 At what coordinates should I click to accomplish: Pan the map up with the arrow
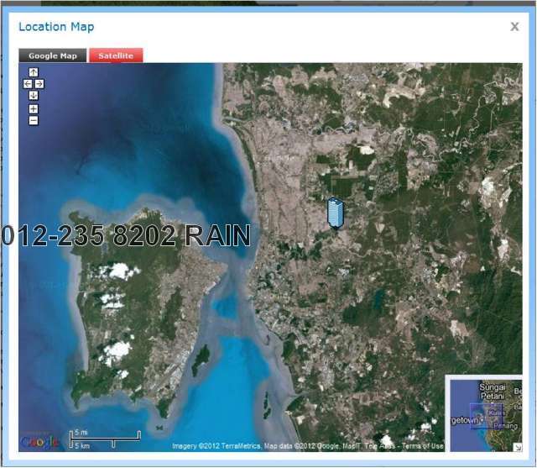tap(34, 72)
